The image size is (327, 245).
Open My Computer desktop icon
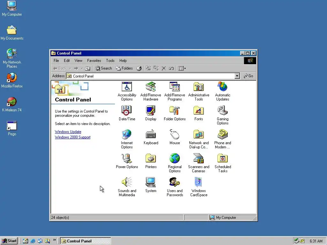[12, 9]
